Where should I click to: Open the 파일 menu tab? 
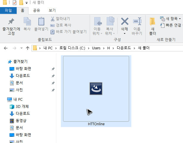click(x=8, y=10)
